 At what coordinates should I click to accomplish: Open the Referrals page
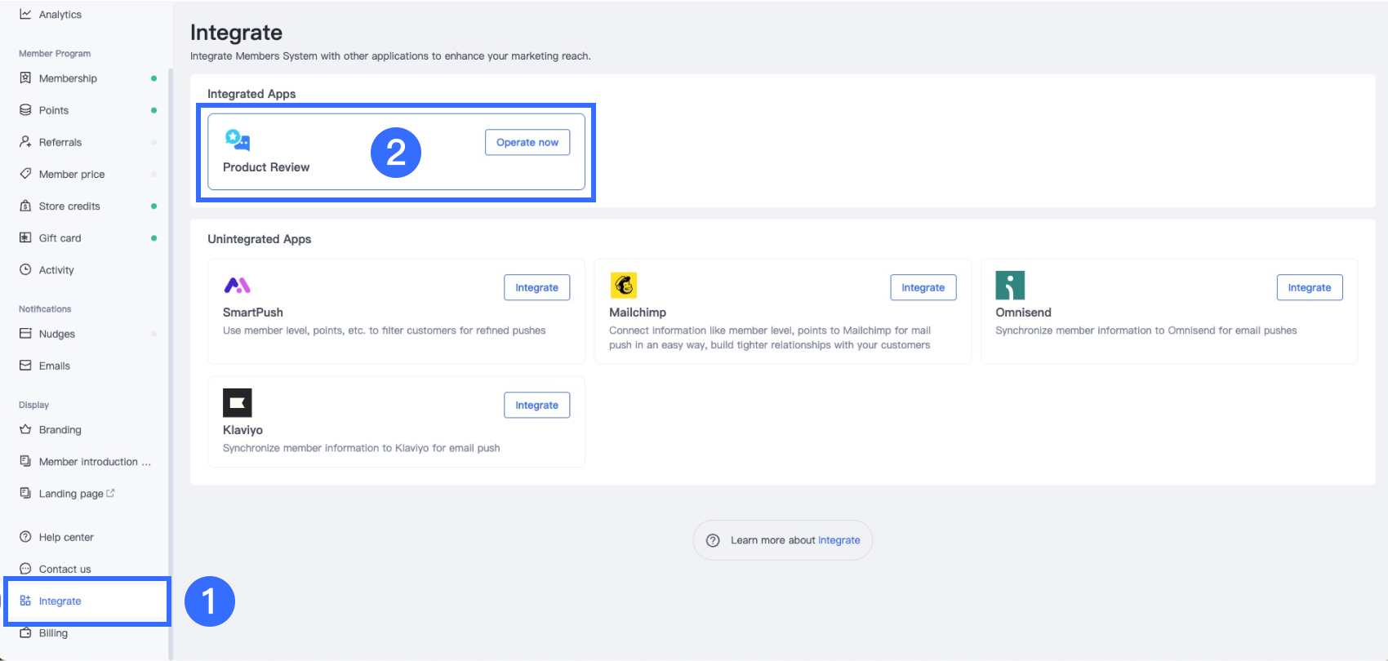(60, 142)
